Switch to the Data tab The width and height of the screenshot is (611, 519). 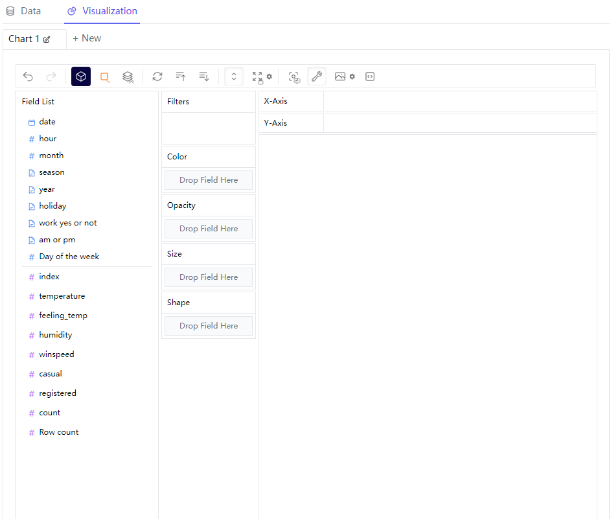click(x=24, y=11)
